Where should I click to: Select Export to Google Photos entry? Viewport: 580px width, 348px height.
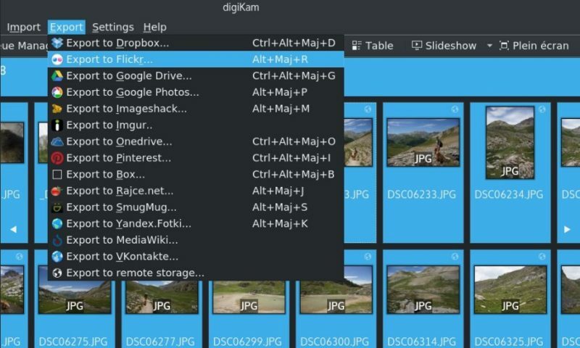(196, 92)
